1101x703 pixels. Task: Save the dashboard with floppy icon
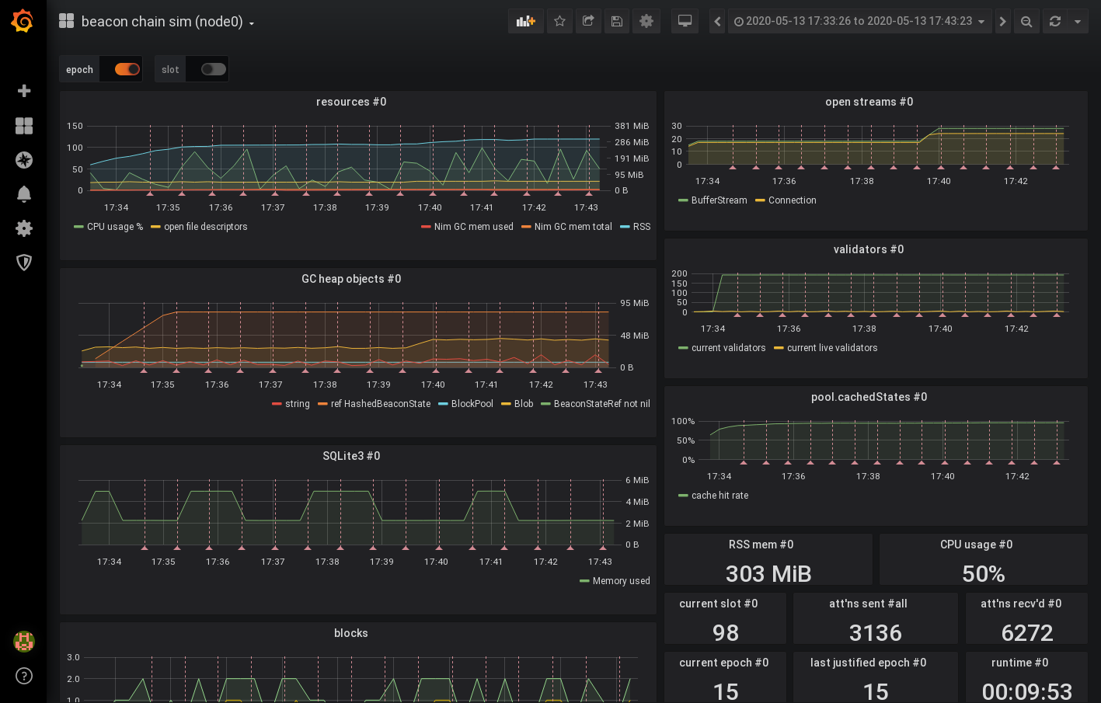[617, 21]
